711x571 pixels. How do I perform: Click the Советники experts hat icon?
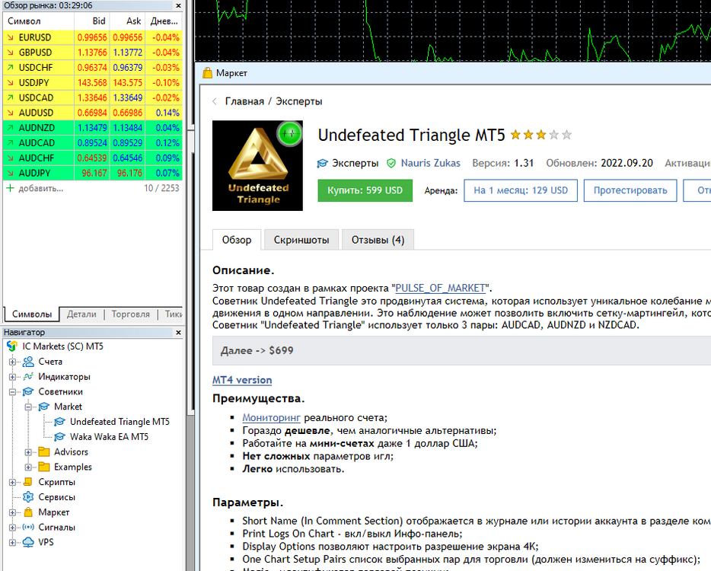28,391
